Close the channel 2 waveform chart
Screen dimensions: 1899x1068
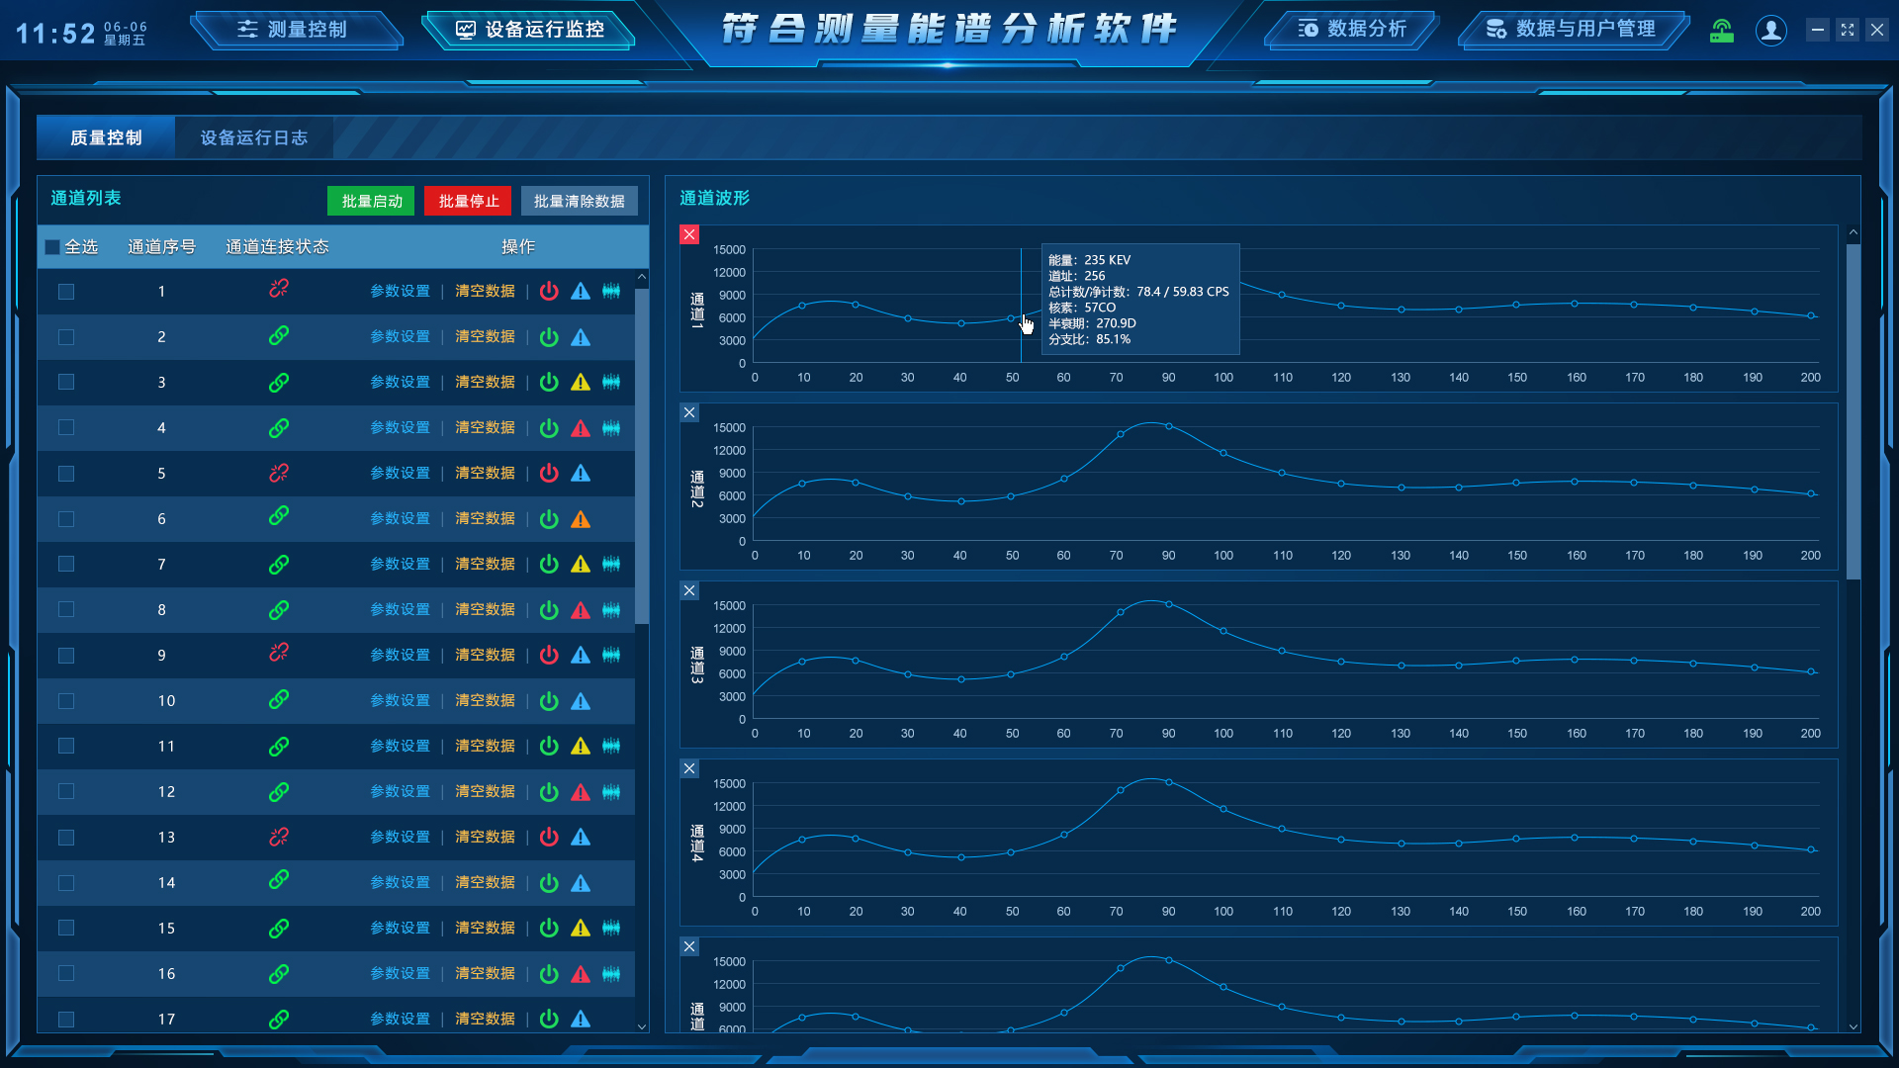tap(689, 412)
